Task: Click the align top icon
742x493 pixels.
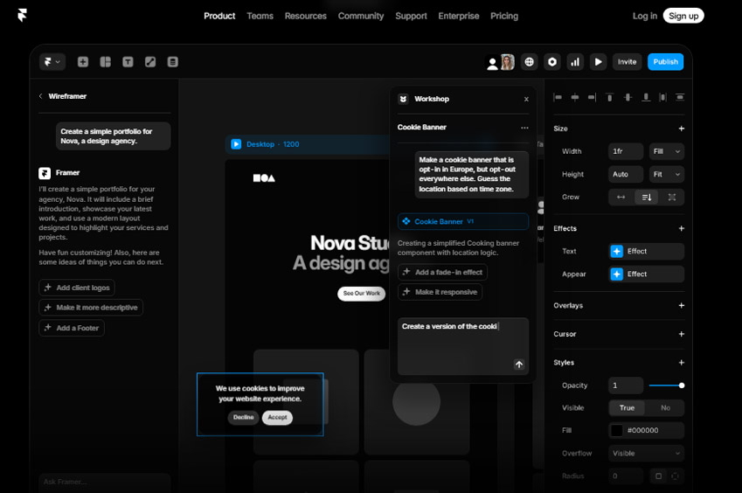Action: tap(609, 98)
